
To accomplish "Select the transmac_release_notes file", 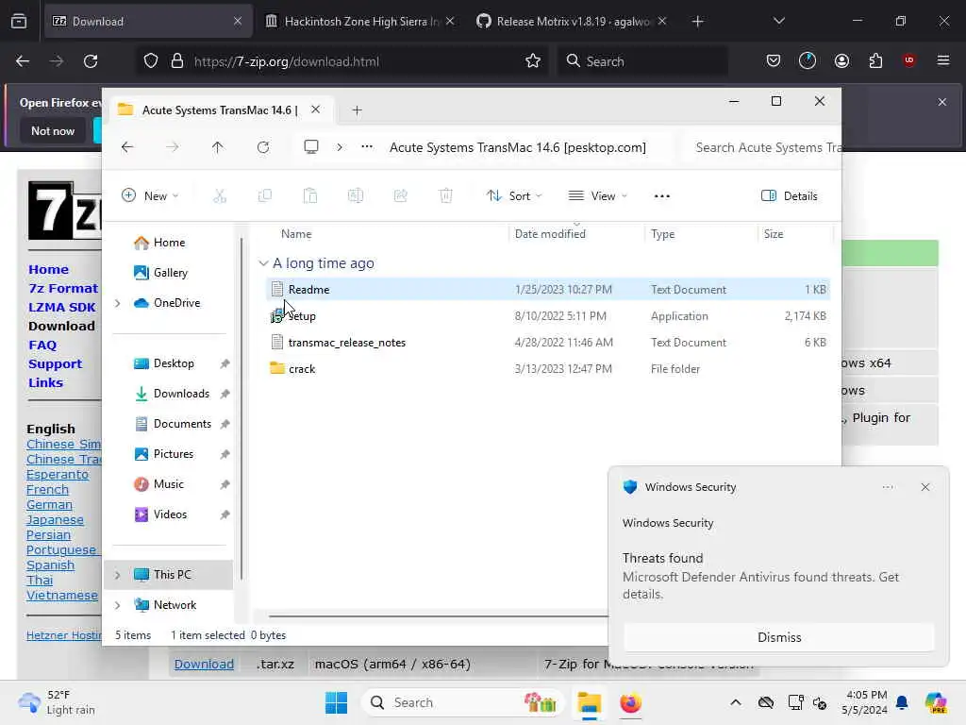I will click(x=548, y=342).
